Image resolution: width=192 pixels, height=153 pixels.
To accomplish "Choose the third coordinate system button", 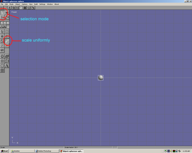I will pos(7,26).
